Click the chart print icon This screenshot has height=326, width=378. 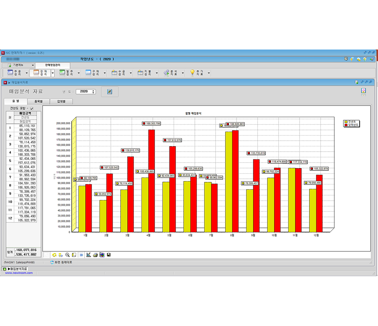pyautogui.click(x=95, y=255)
